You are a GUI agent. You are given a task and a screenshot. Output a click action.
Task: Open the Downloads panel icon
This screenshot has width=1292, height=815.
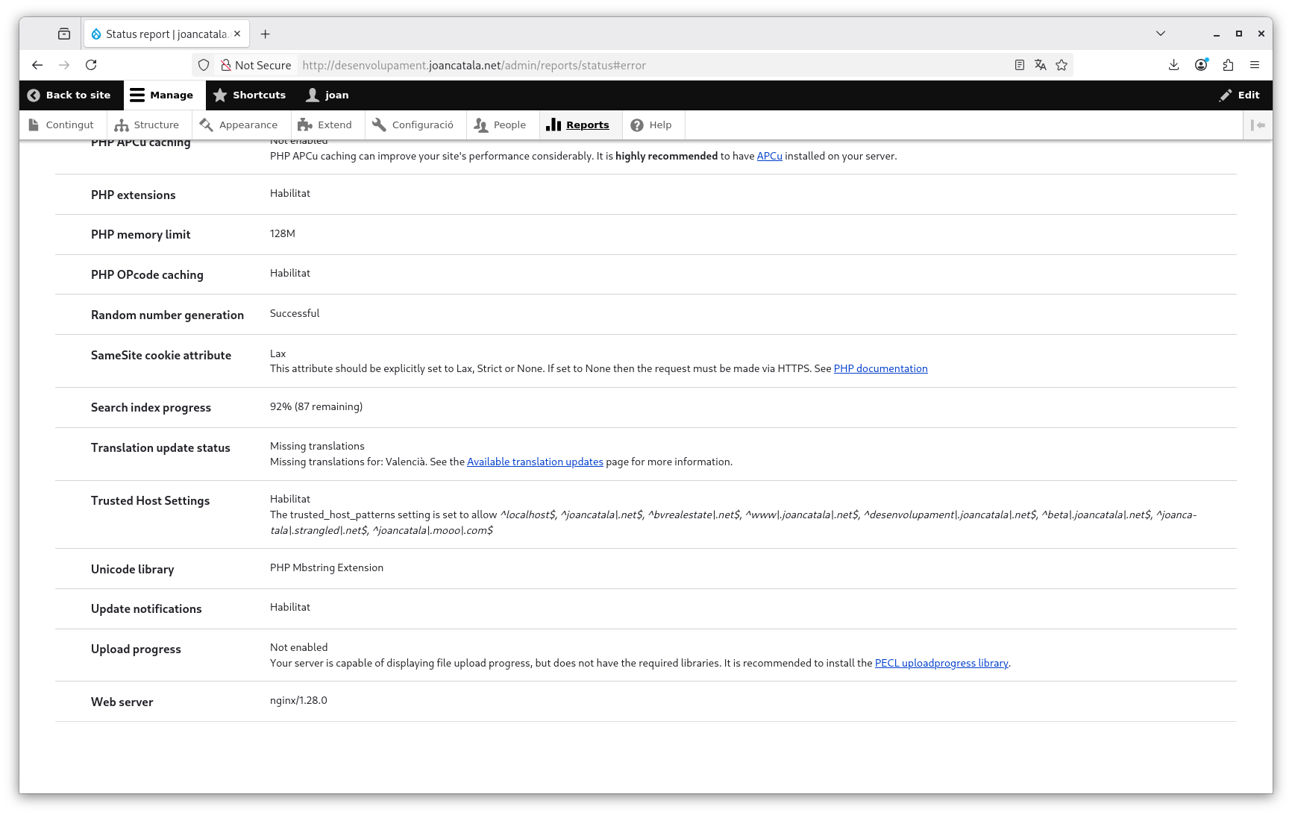coord(1173,65)
